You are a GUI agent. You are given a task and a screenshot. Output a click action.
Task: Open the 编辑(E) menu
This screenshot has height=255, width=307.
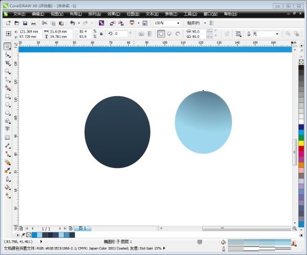[38, 14]
